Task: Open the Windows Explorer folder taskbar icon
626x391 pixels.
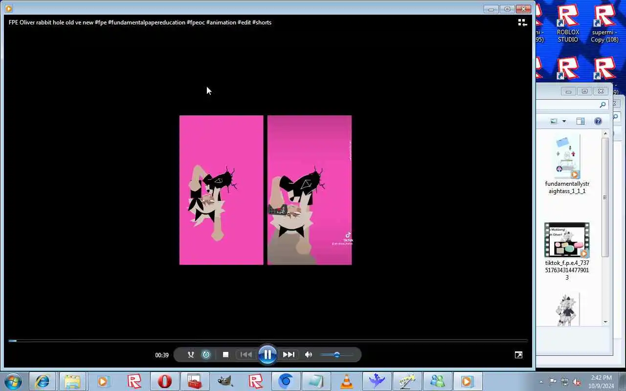Action: (72, 381)
